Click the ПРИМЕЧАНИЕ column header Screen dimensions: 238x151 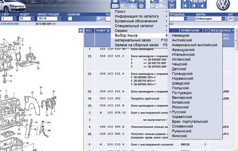click(191, 30)
